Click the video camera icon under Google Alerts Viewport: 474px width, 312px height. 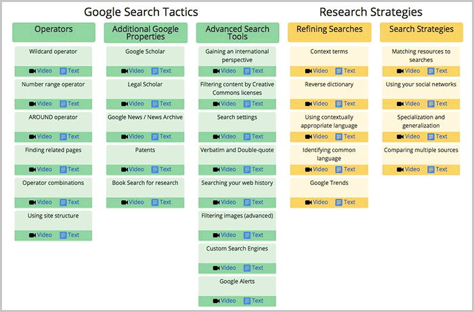pyautogui.click(x=216, y=301)
